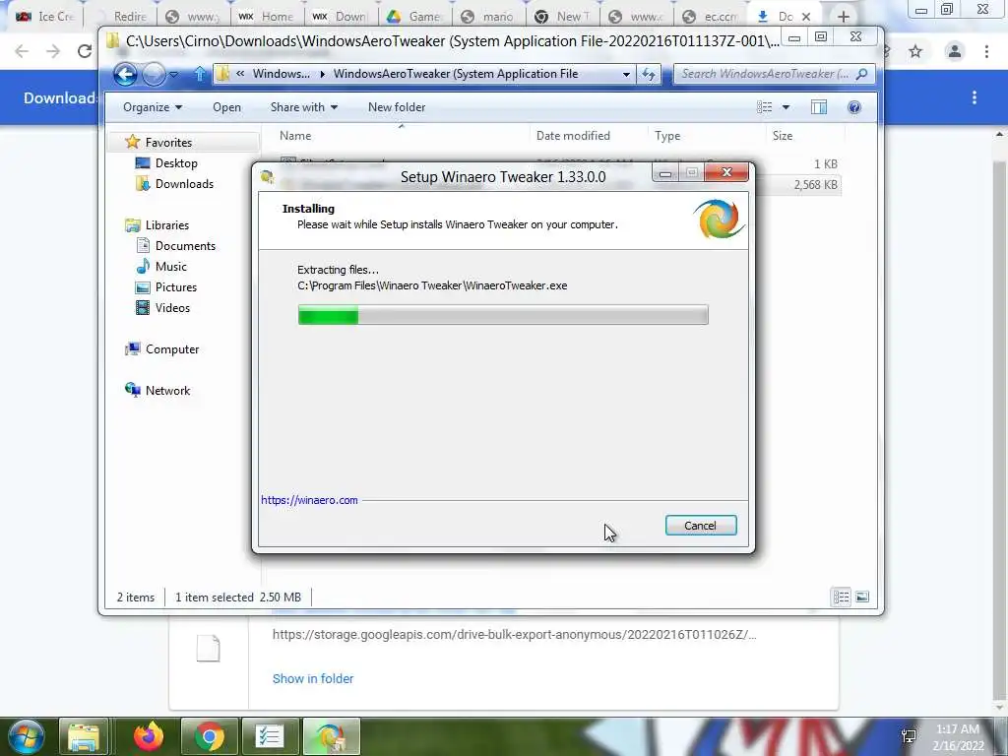1008x756 pixels.
Task: Reload the Chrome page
Action: (x=85, y=51)
